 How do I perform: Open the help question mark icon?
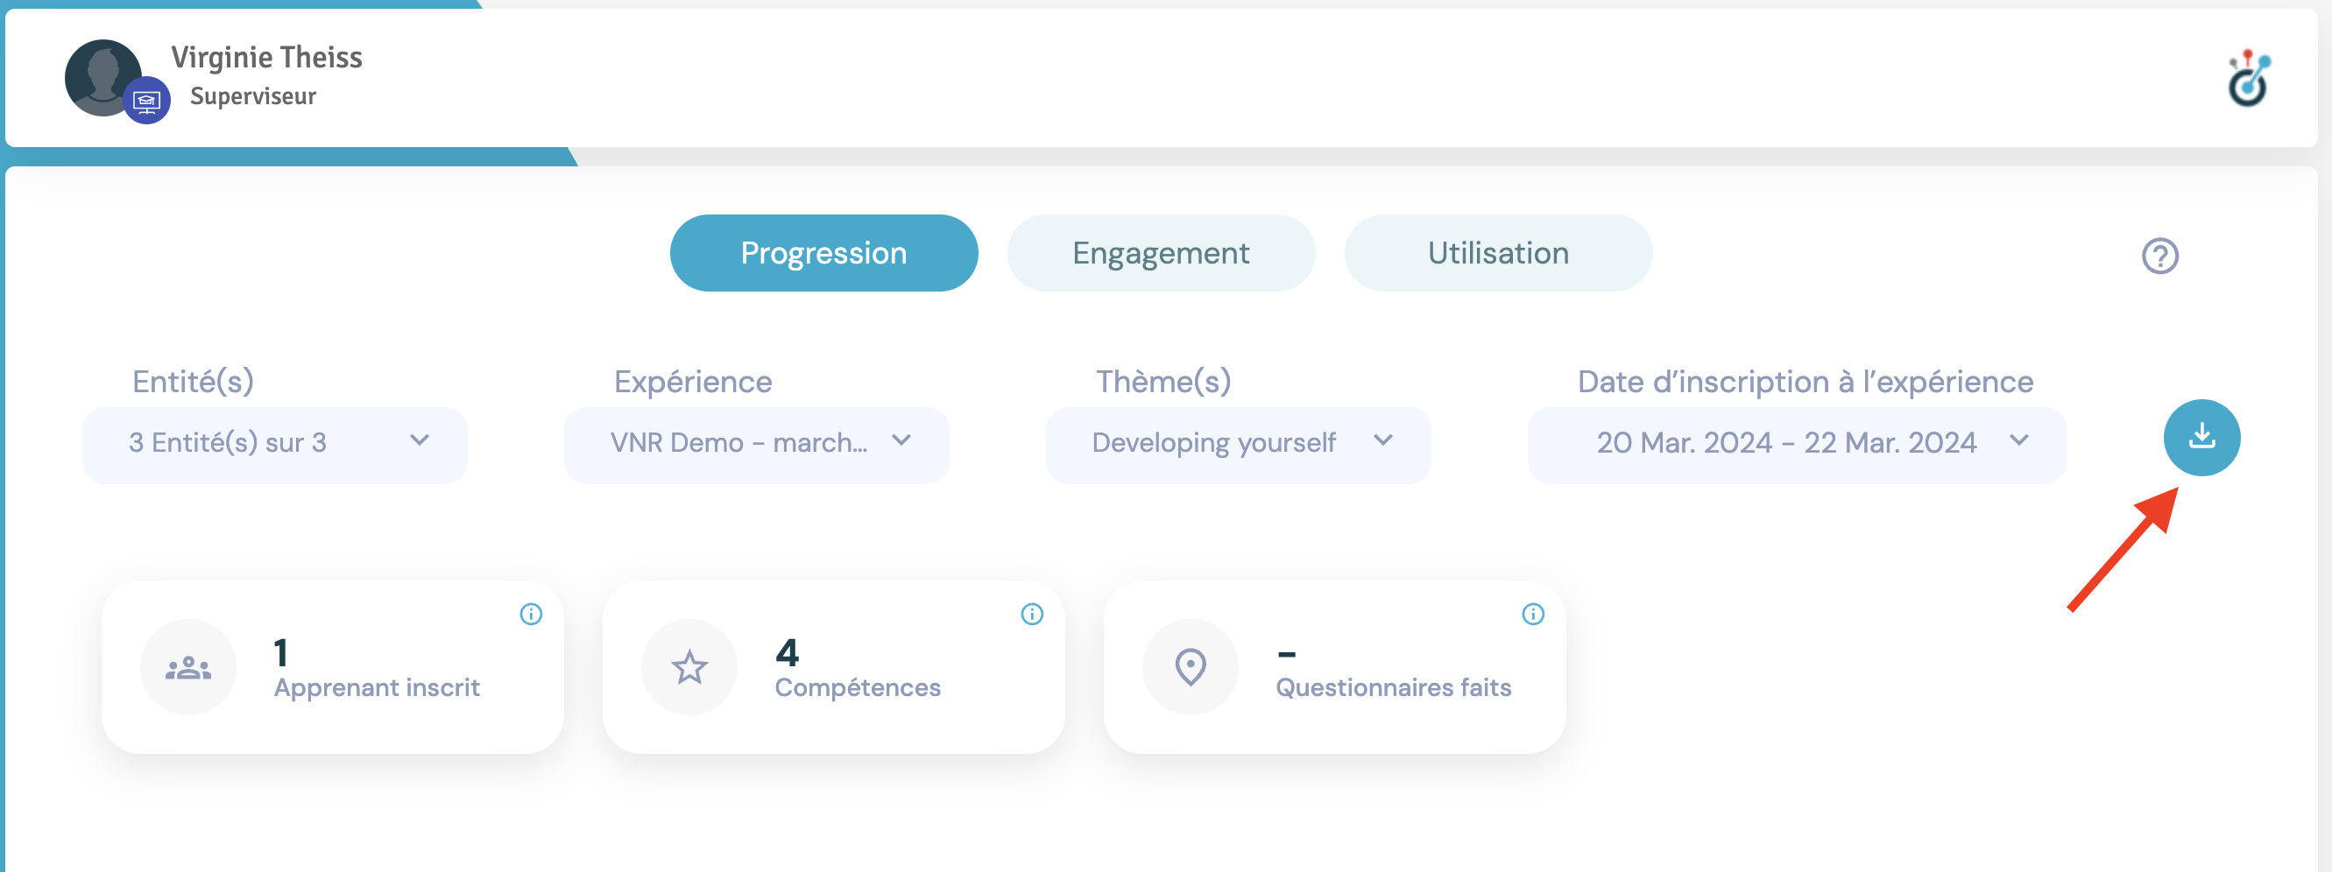point(2159,256)
